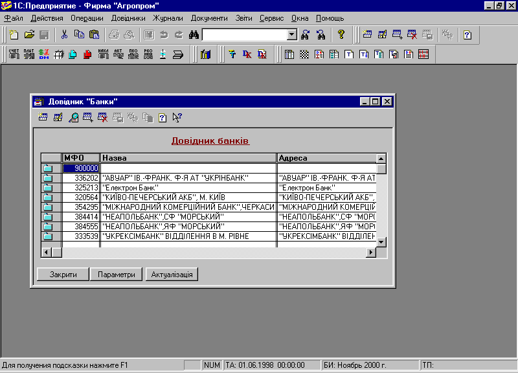518x373 pixels.
Task: Click the red documents icon
Action: [87, 54]
